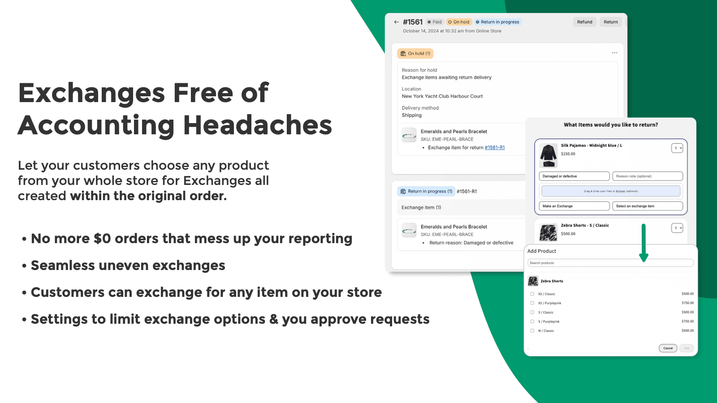Screen dimensions: 717x403
Task: Open the quantity dropdown for Silk Pajamas
Action: tap(678, 148)
